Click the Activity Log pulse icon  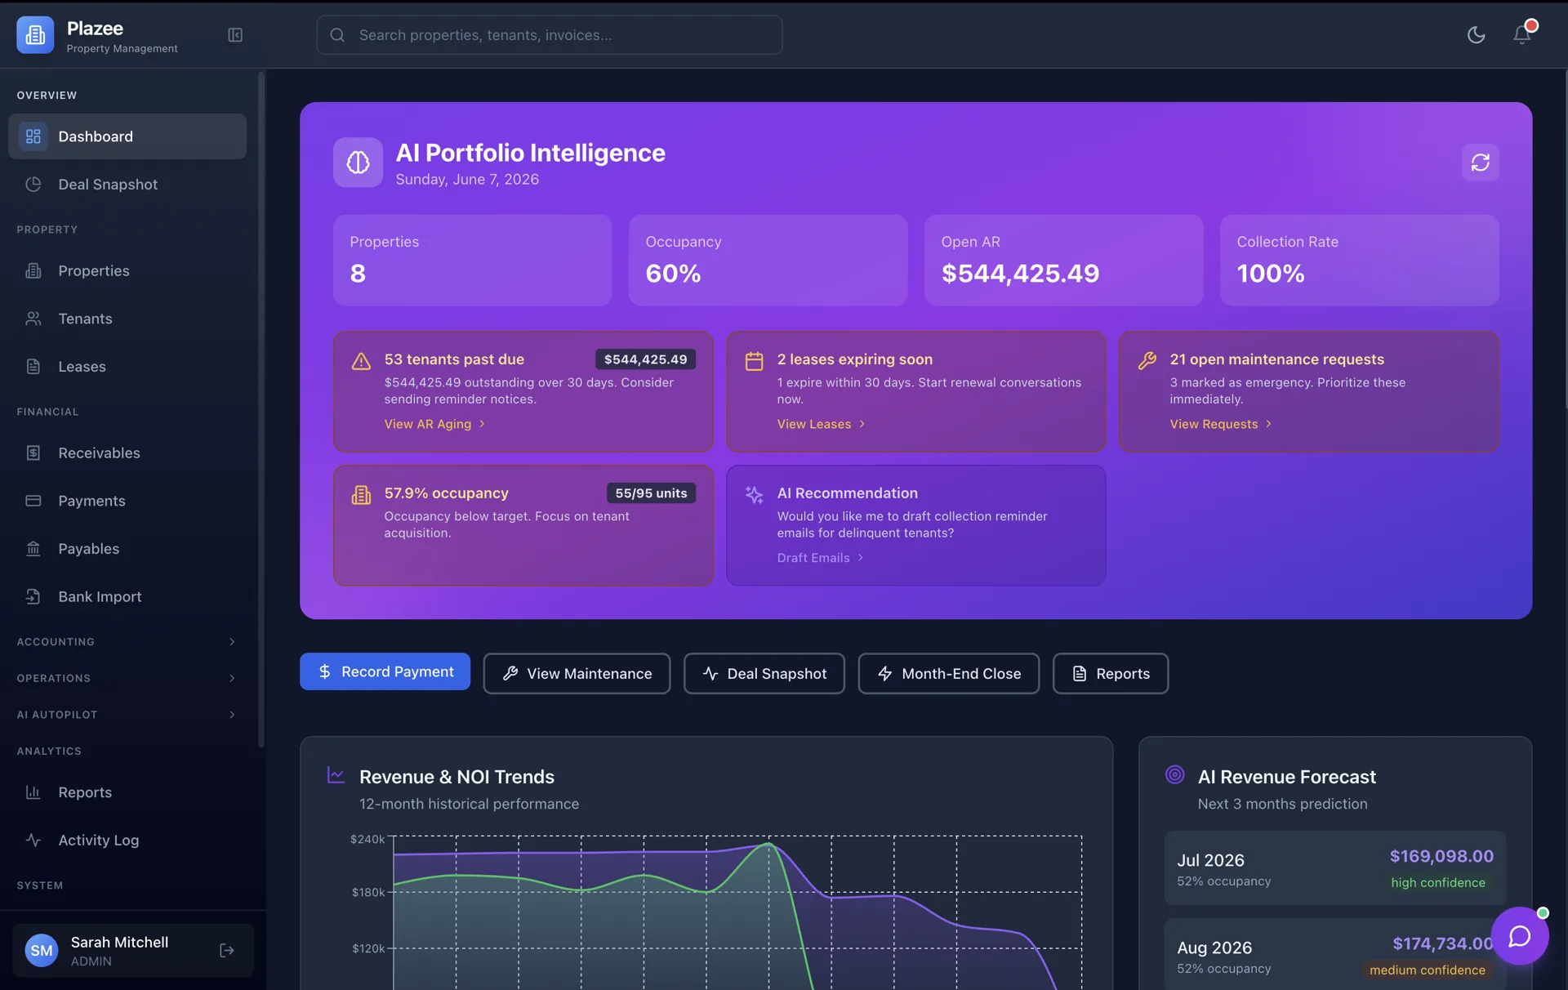coord(33,840)
